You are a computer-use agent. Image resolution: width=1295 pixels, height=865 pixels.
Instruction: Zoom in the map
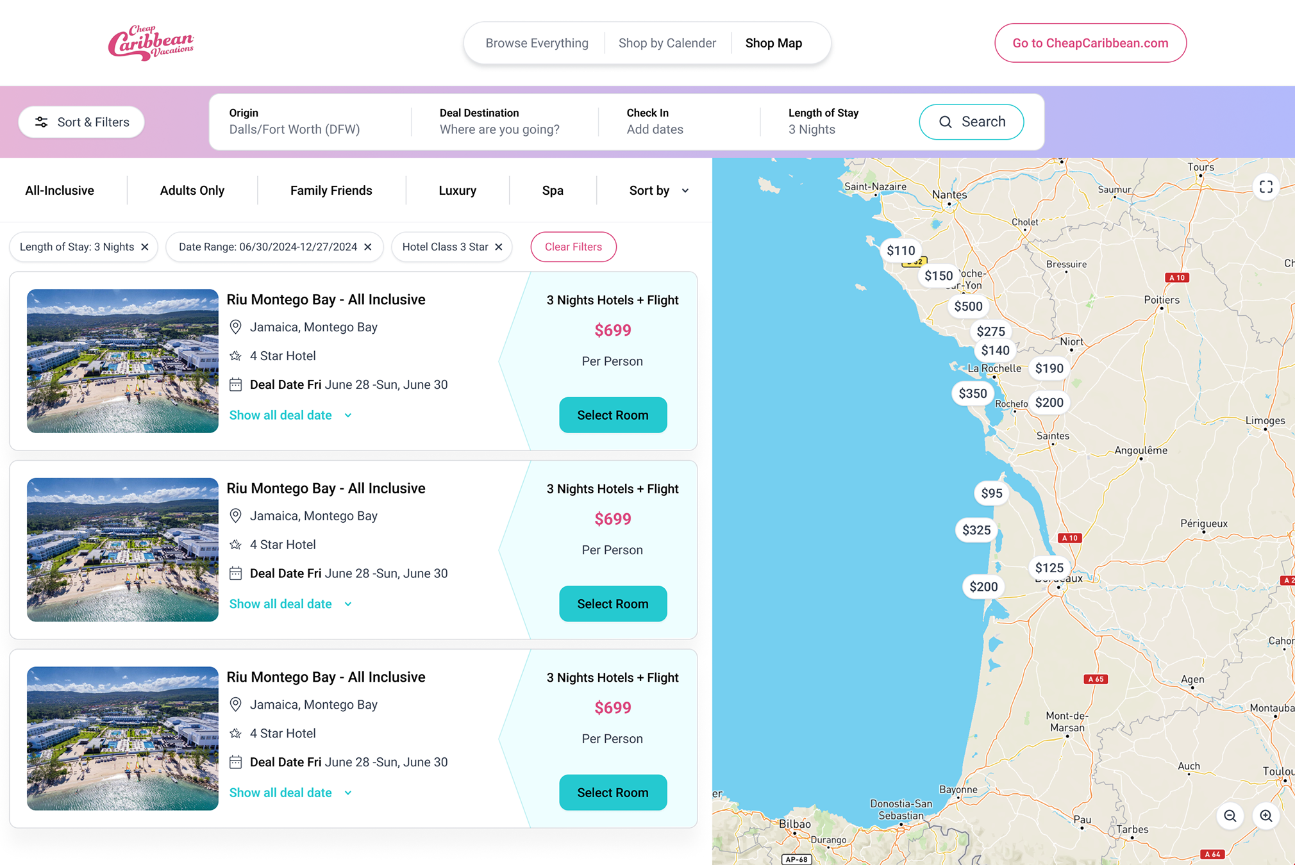tap(1266, 816)
